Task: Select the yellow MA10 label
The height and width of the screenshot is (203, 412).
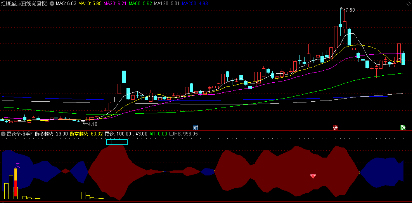Action: point(90,3)
